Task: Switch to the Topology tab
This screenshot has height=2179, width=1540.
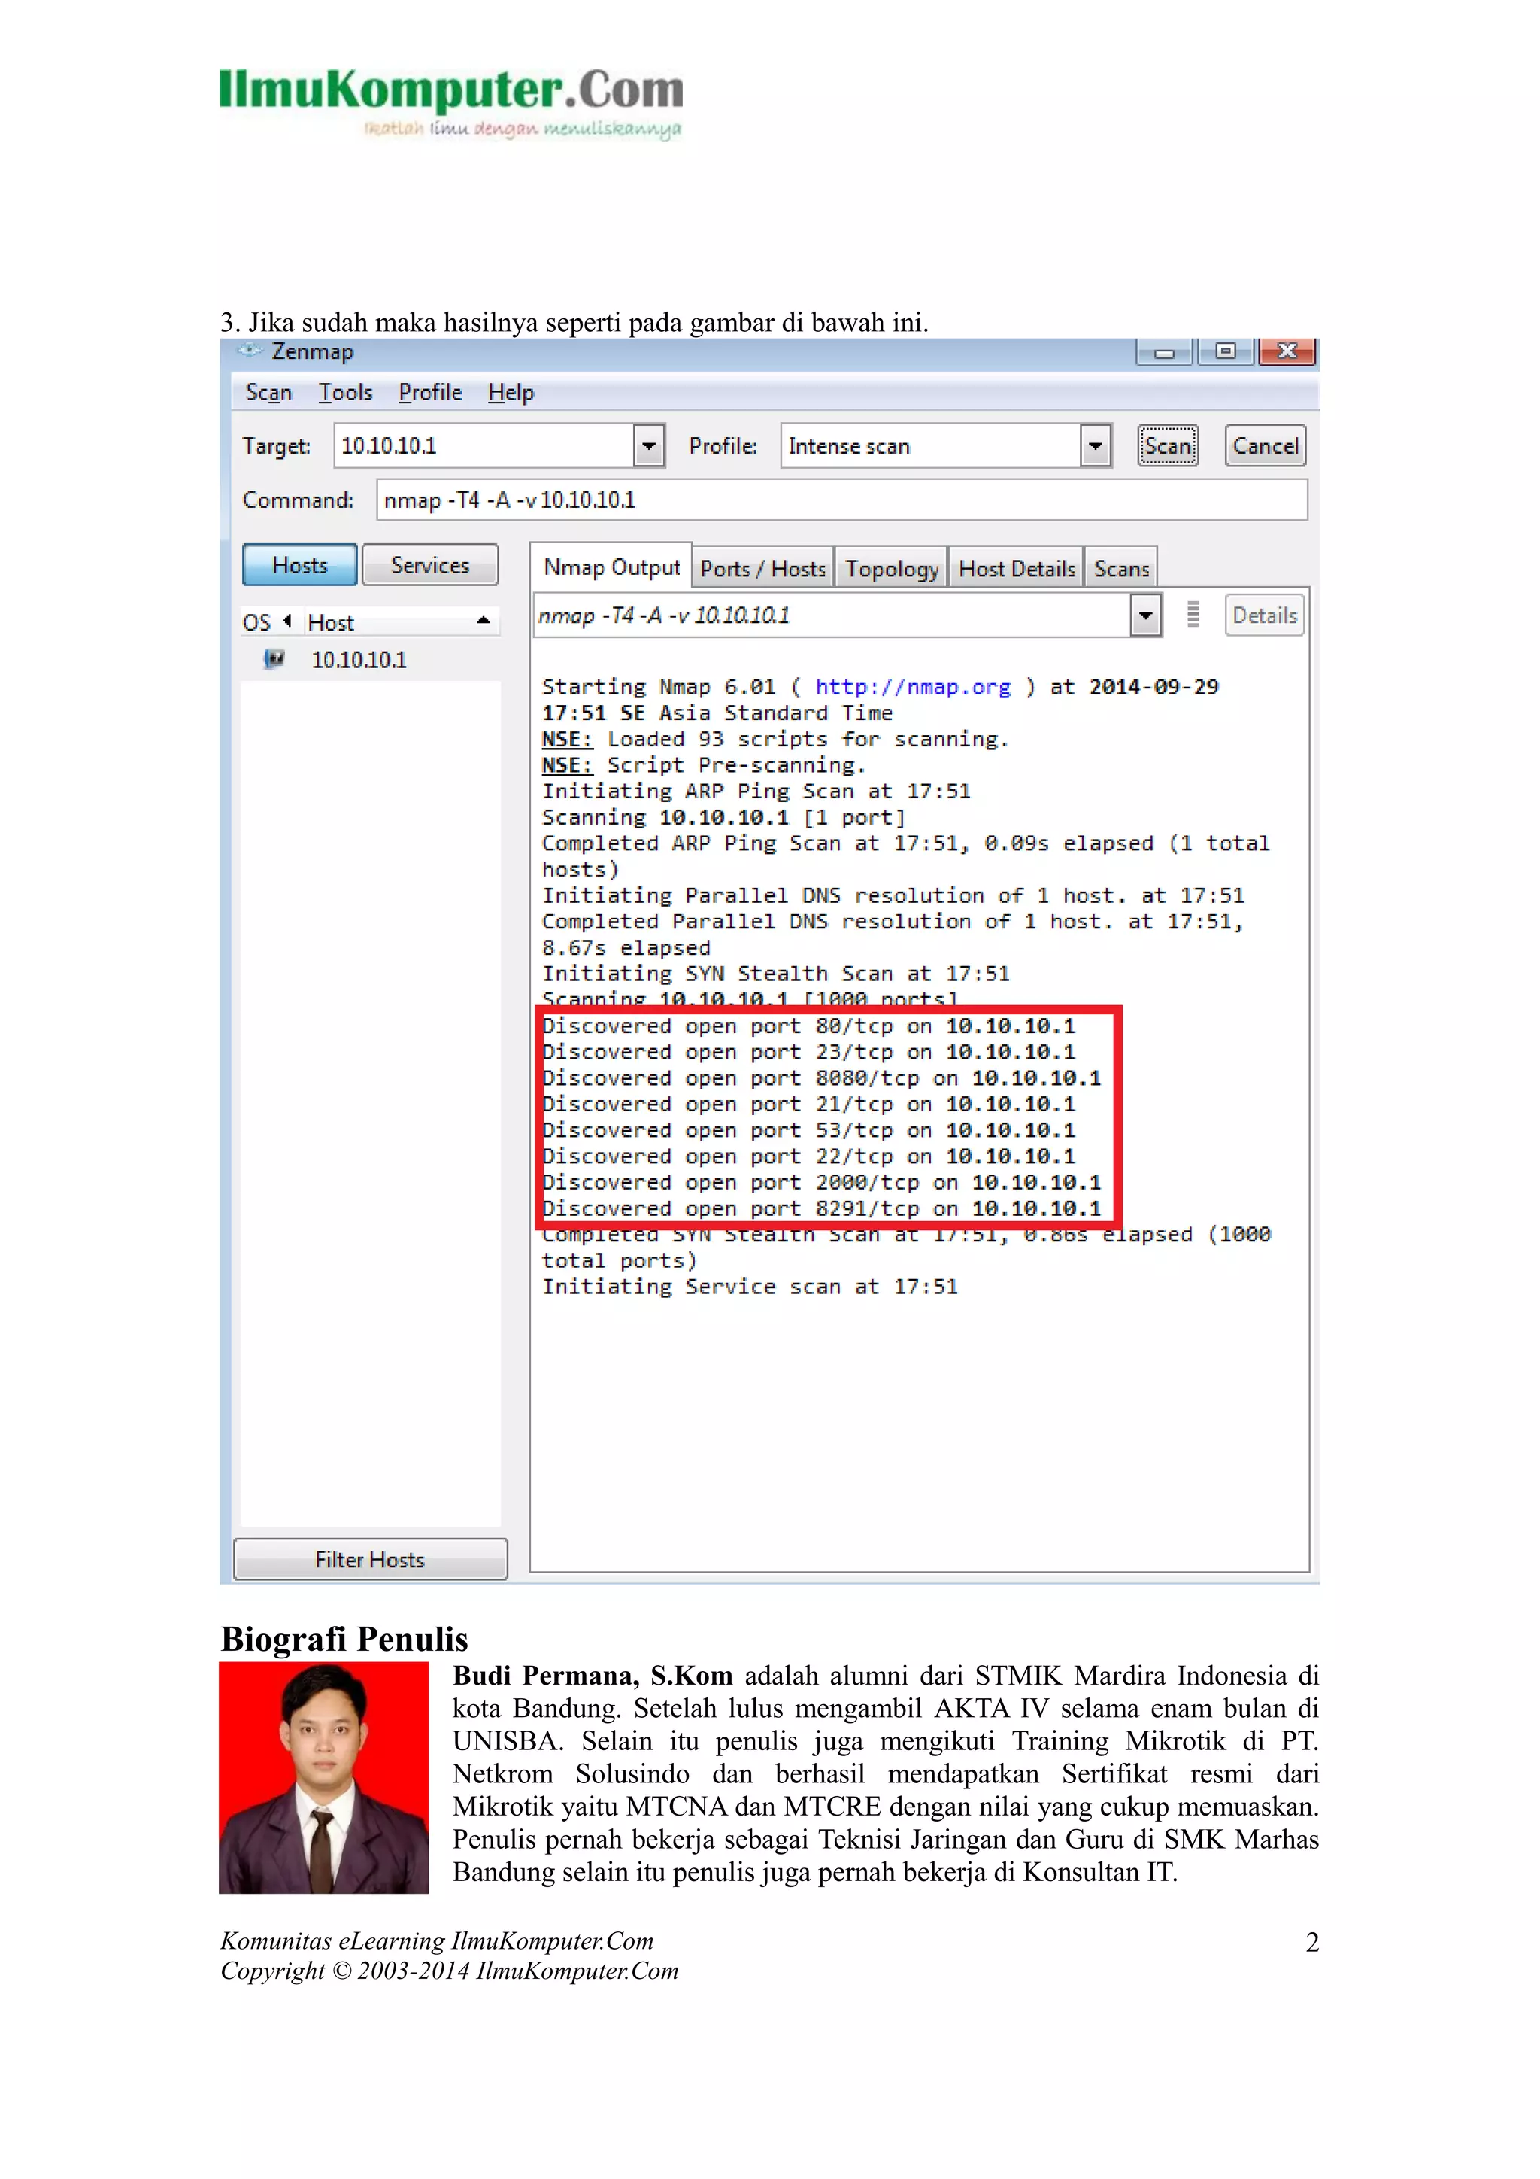Action: (891, 569)
